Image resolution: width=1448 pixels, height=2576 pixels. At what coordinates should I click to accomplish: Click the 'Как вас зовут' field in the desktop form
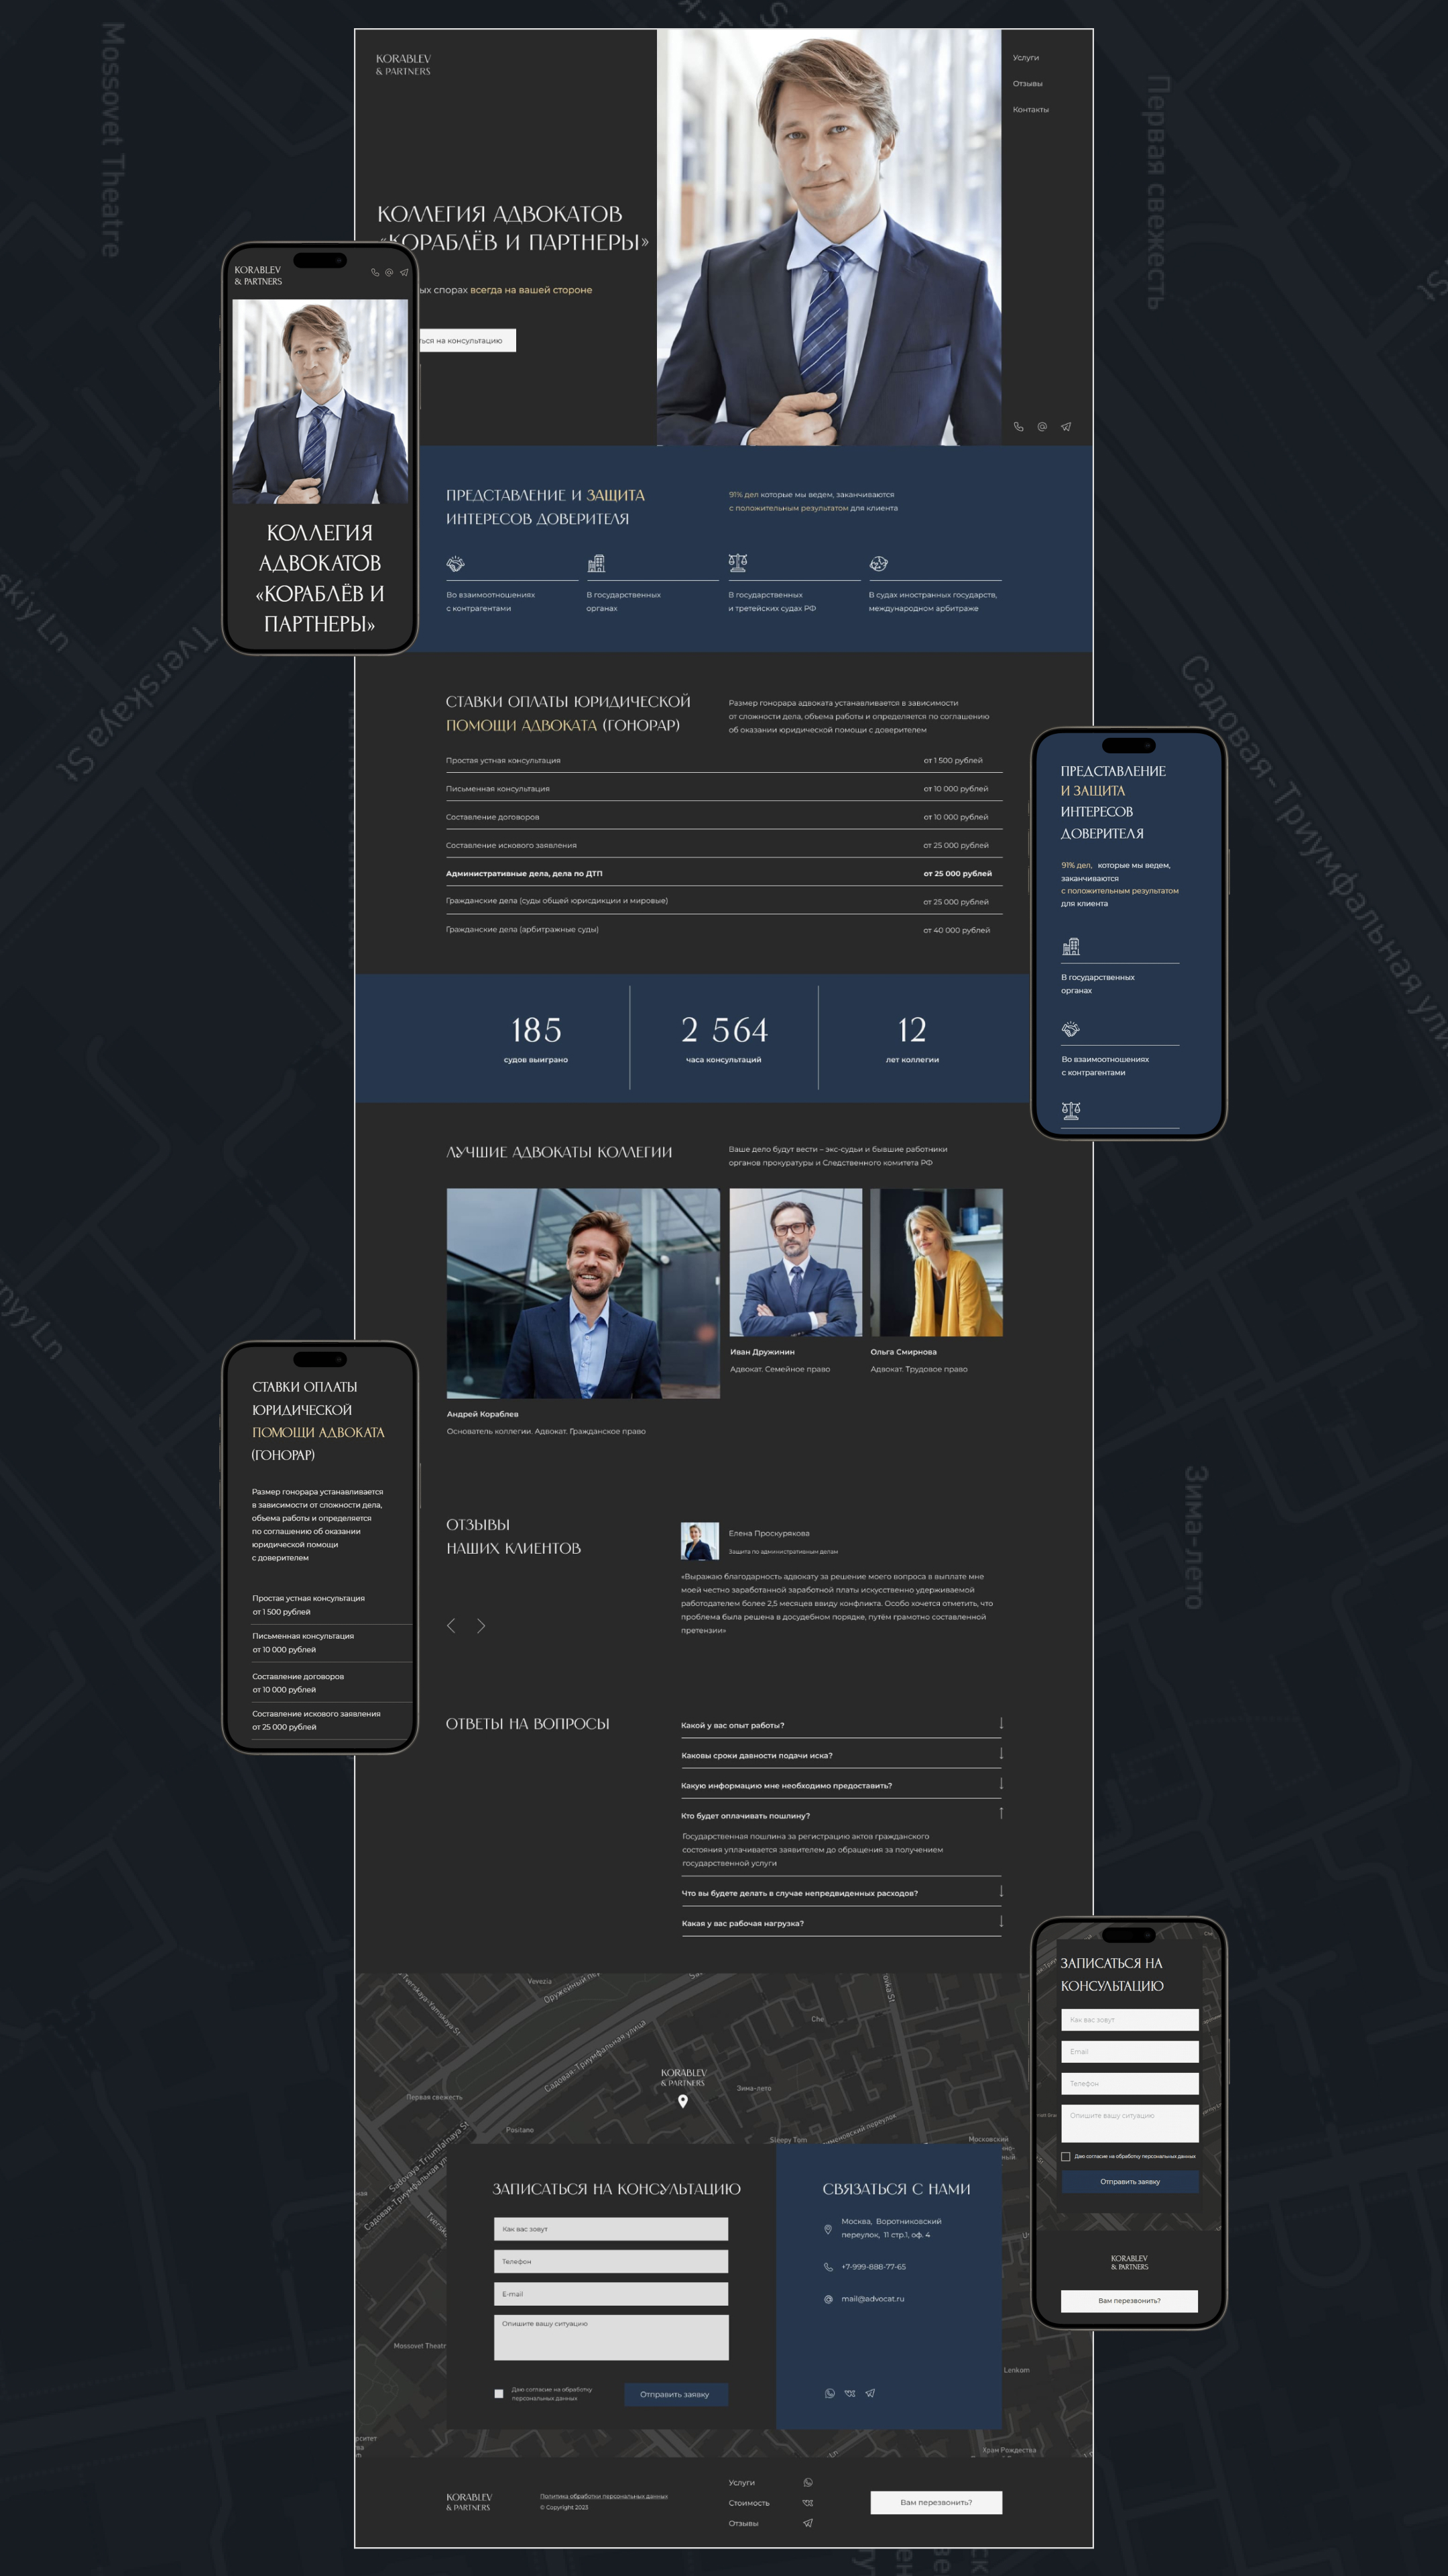pyautogui.click(x=611, y=2228)
